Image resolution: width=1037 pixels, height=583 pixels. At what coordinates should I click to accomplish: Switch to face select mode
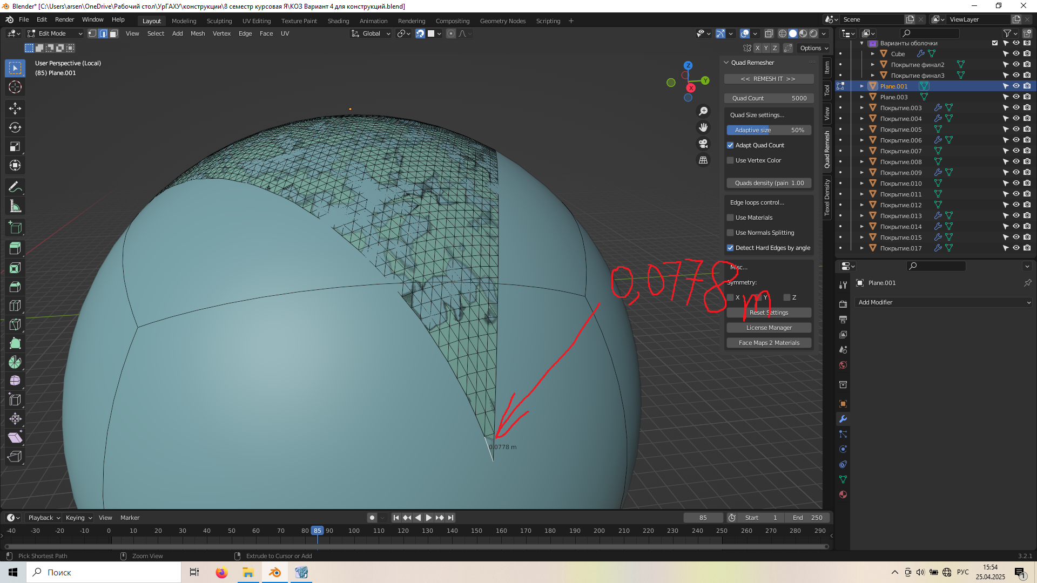[113, 33]
